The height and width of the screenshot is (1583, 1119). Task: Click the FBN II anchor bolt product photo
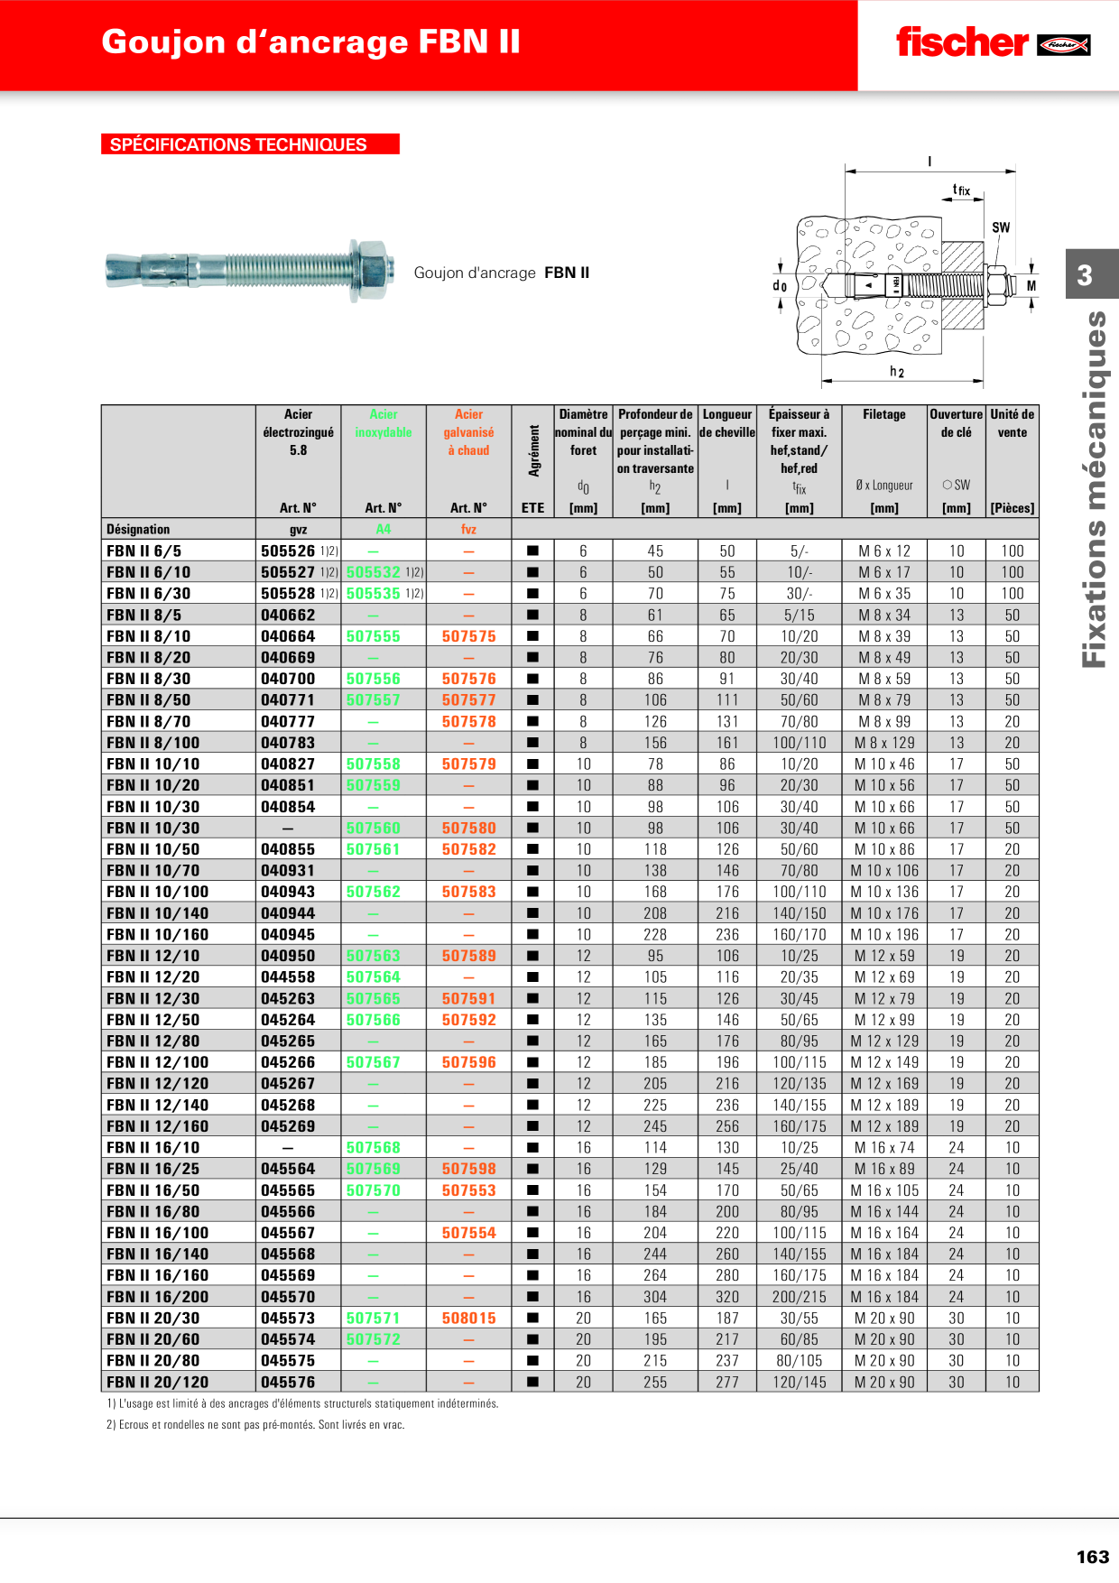point(250,270)
